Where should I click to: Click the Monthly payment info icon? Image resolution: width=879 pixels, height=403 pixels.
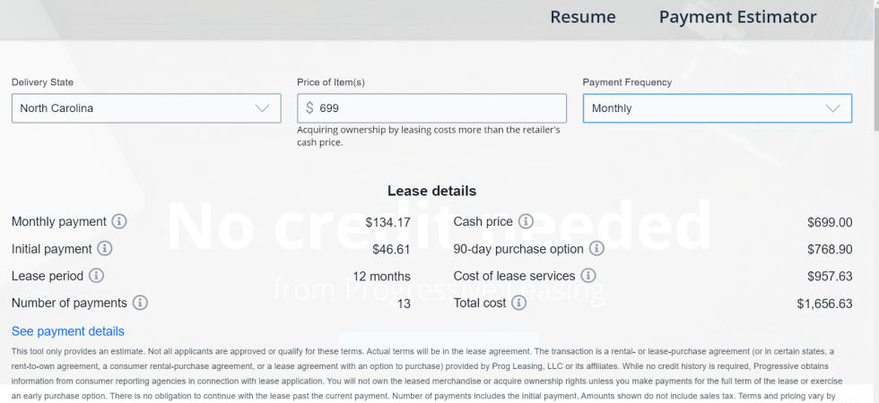(x=118, y=222)
